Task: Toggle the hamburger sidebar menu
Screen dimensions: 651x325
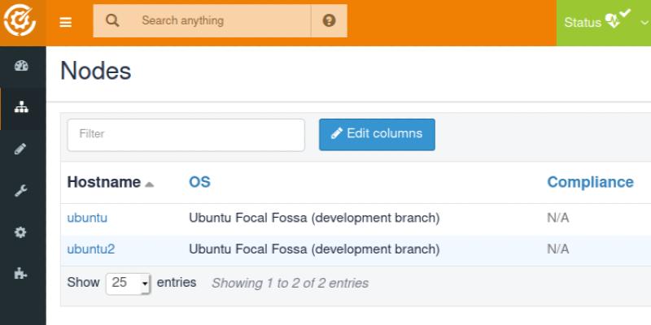Action: (66, 22)
